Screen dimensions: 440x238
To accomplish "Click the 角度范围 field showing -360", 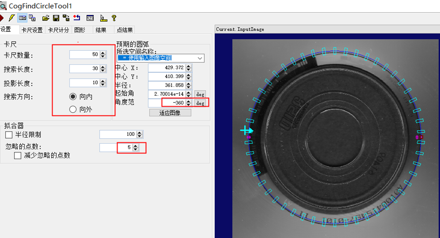I will click(x=167, y=103).
